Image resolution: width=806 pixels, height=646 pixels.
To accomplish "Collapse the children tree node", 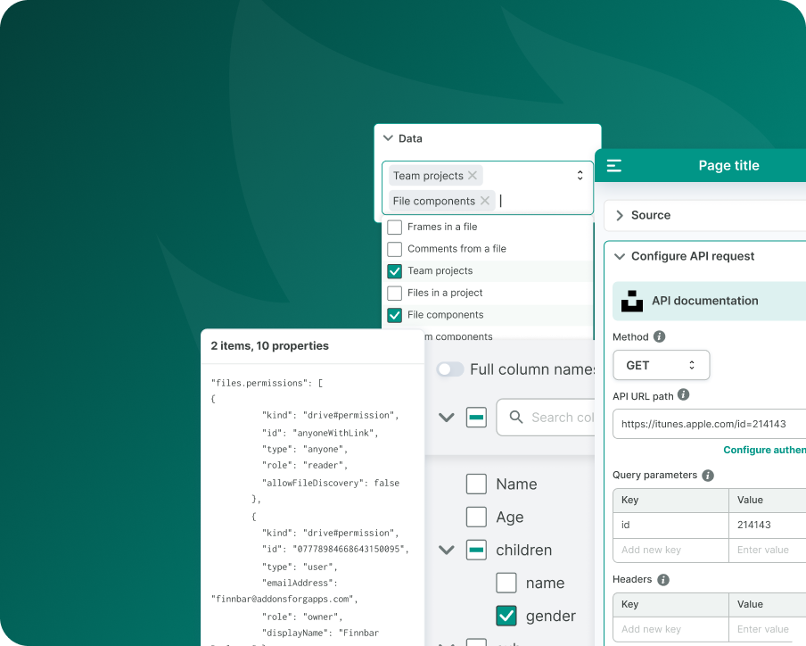I will pos(447,550).
